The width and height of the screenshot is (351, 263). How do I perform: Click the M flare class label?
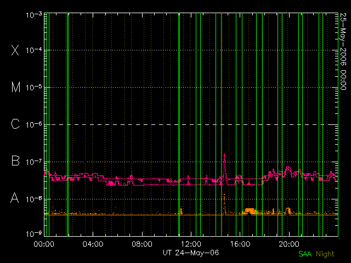click(x=16, y=87)
